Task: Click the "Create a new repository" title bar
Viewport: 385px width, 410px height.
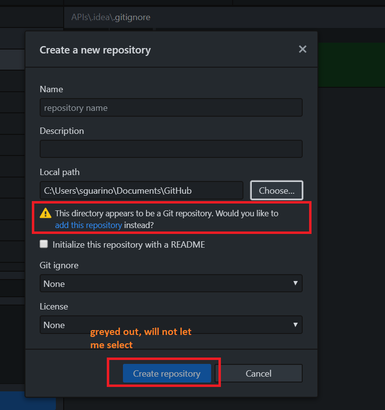Action: pyautogui.click(x=95, y=50)
